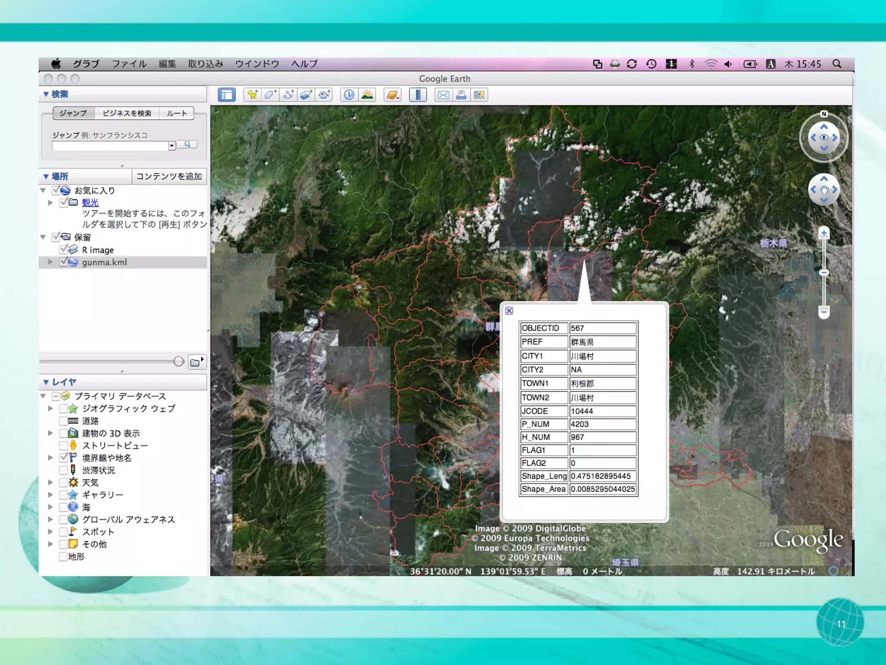
Task: Open the ファイル menu
Action: [x=129, y=64]
